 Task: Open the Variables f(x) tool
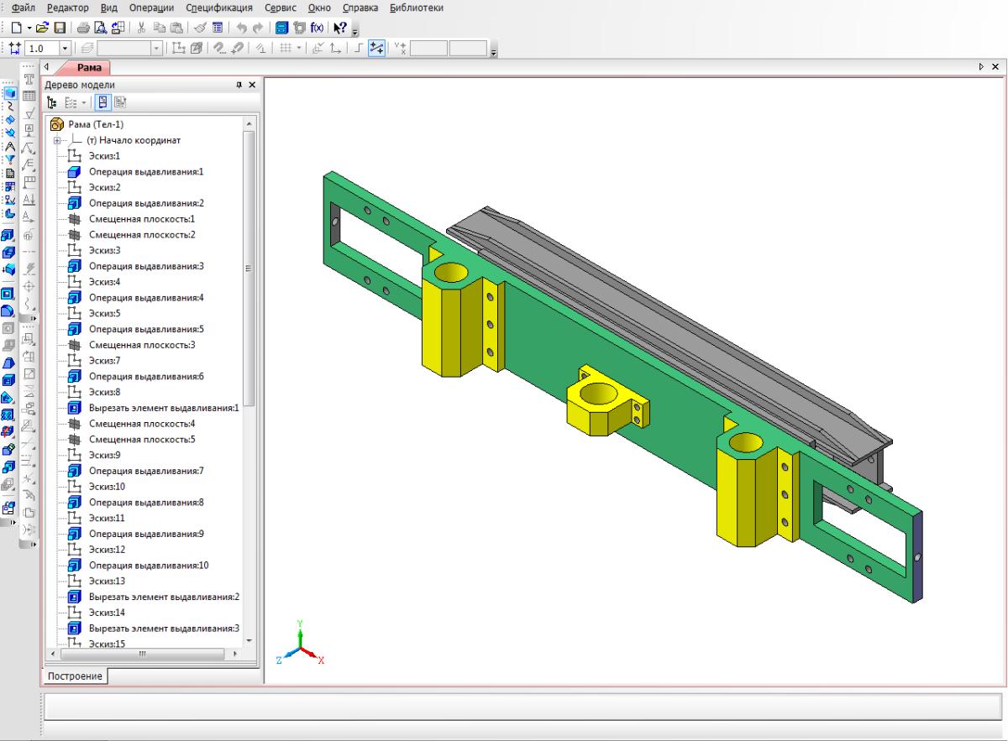pos(317,28)
